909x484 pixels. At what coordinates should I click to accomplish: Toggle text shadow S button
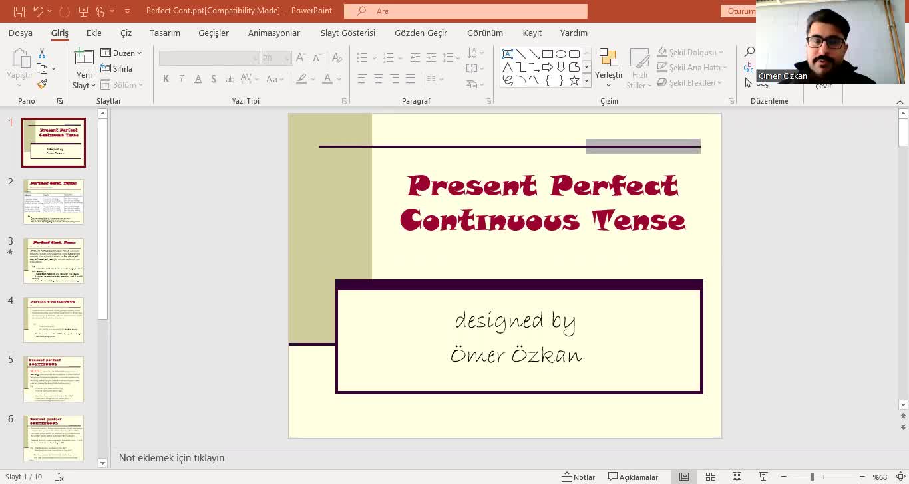tap(214, 79)
